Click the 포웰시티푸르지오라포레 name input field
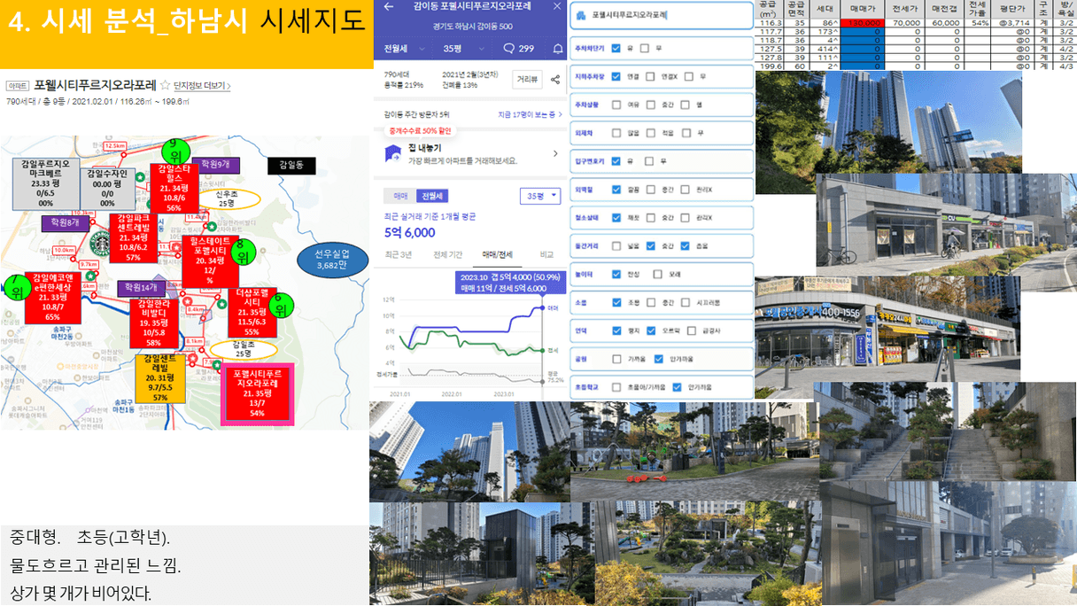The height and width of the screenshot is (606, 1077). (662, 15)
